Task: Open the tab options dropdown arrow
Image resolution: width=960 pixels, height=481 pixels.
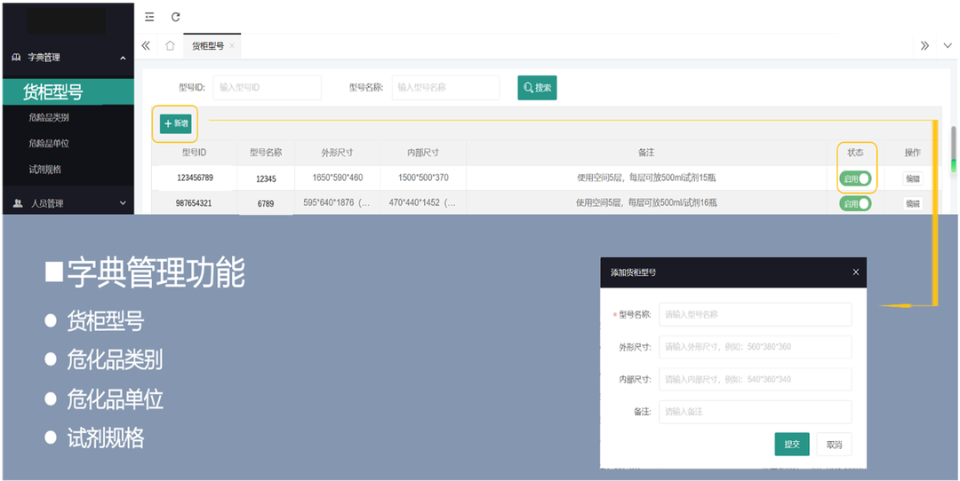Action: 948,46
